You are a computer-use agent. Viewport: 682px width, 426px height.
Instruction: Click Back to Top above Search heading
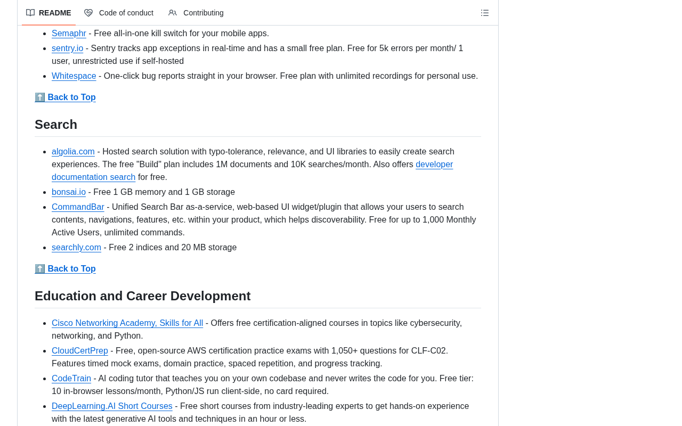[65, 97]
